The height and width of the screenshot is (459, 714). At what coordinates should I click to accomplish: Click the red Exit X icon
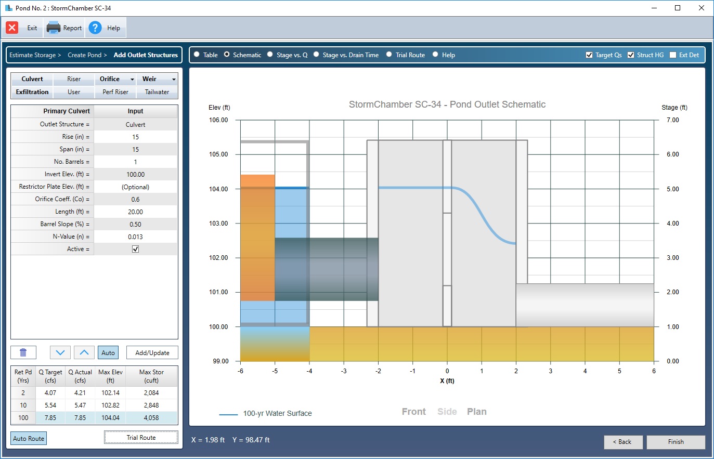pyautogui.click(x=12, y=28)
